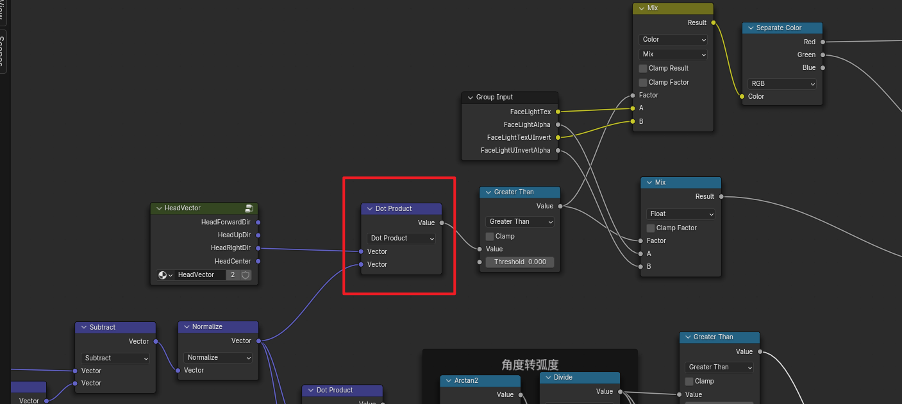This screenshot has width=902, height=404.
Task: Click the Separate Color Red output socket
Action: click(823, 42)
